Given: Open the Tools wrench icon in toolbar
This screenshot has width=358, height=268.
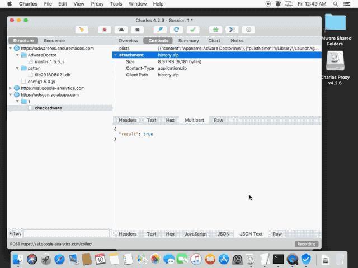Looking at the screenshot, I should (x=232, y=30).
